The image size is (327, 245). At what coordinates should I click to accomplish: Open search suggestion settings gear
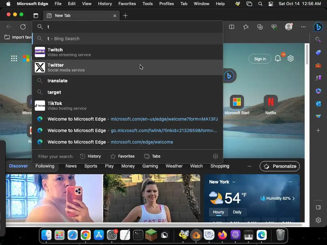coord(216,156)
